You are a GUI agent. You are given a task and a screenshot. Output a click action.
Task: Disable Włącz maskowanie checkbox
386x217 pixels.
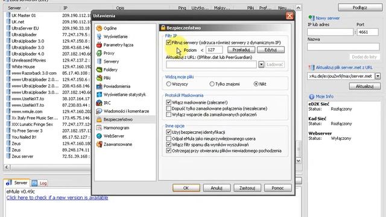(168, 102)
